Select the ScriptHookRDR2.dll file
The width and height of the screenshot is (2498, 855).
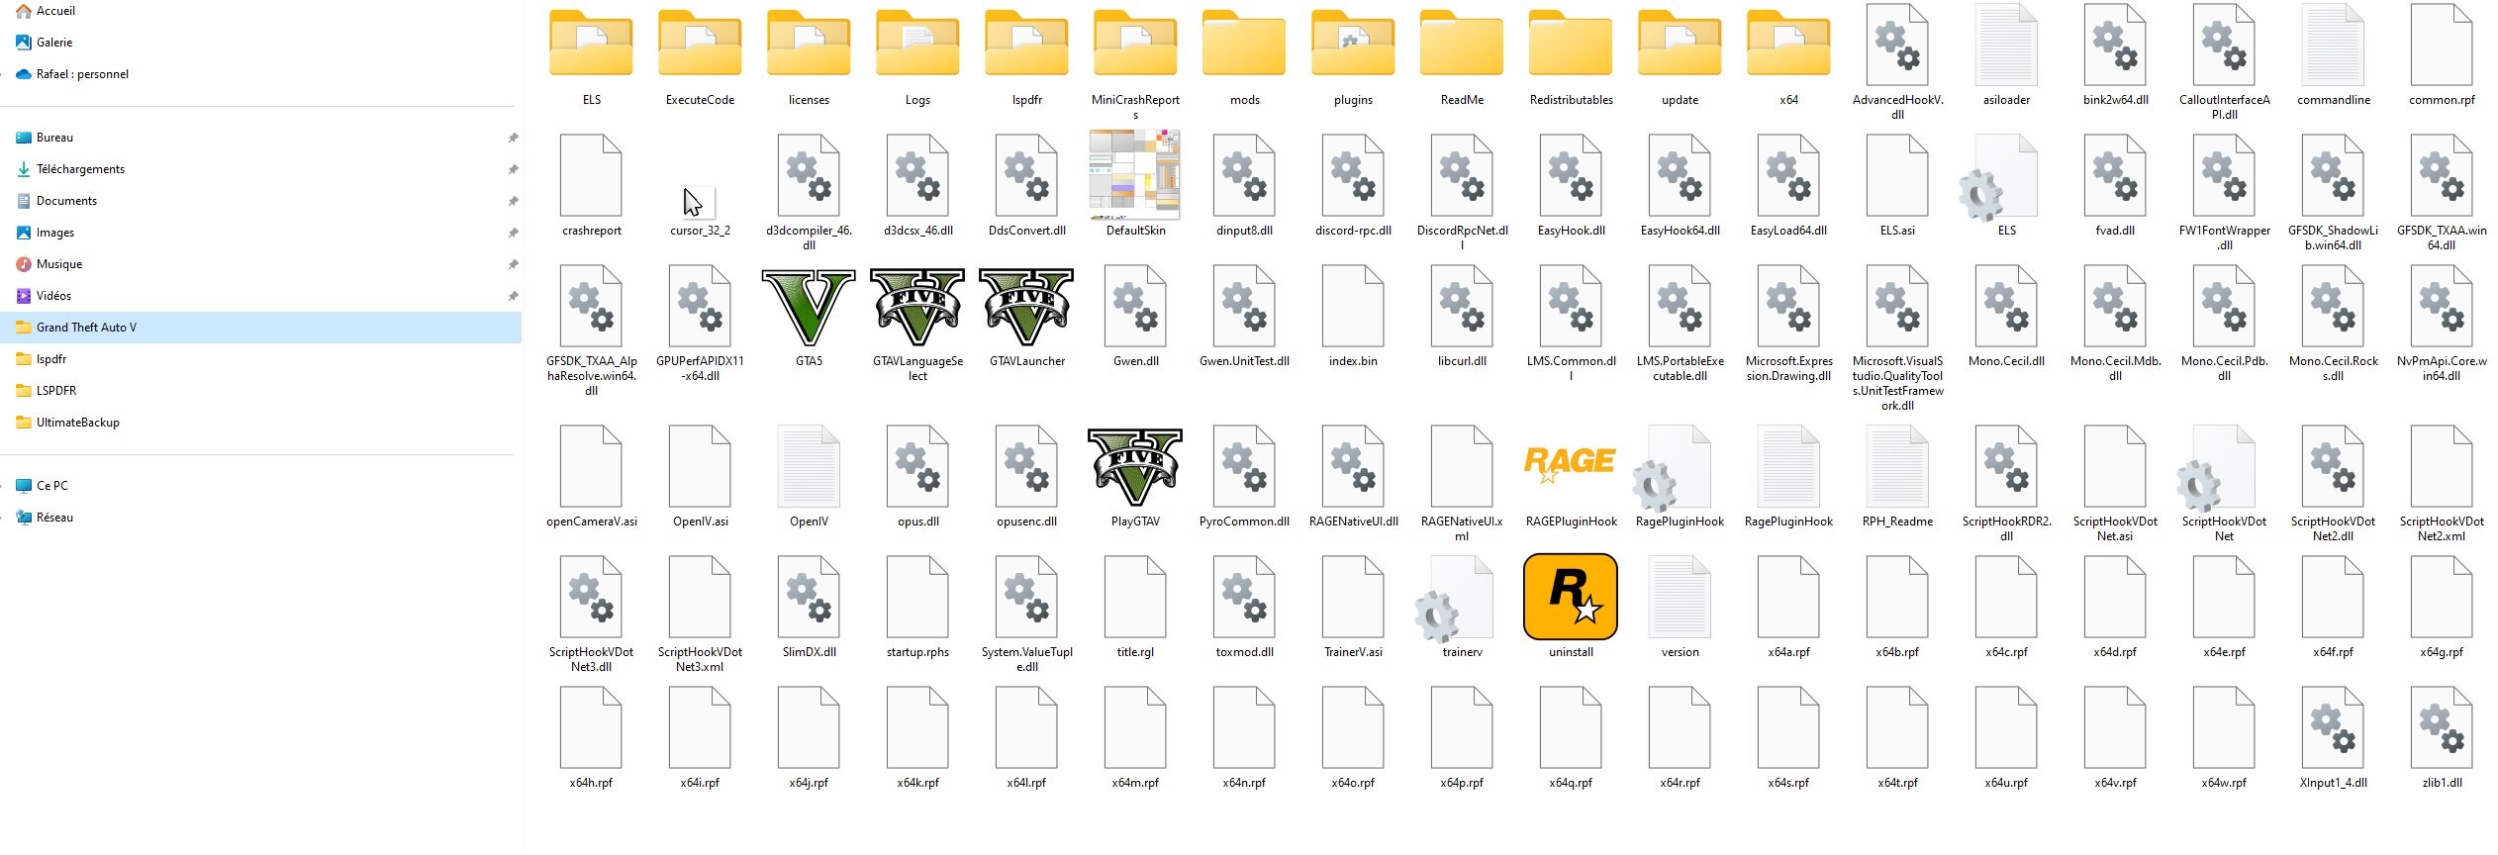click(x=2006, y=466)
